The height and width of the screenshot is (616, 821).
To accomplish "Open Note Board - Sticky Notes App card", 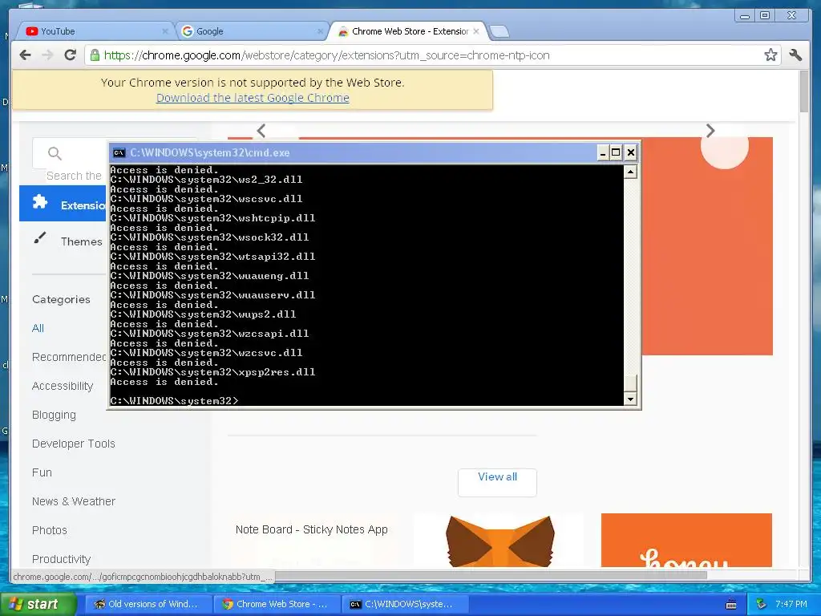I will 312,529.
